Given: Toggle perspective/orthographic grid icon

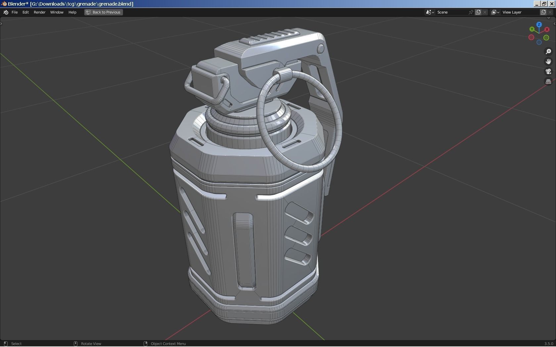Looking at the screenshot, I should [x=548, y=81].
